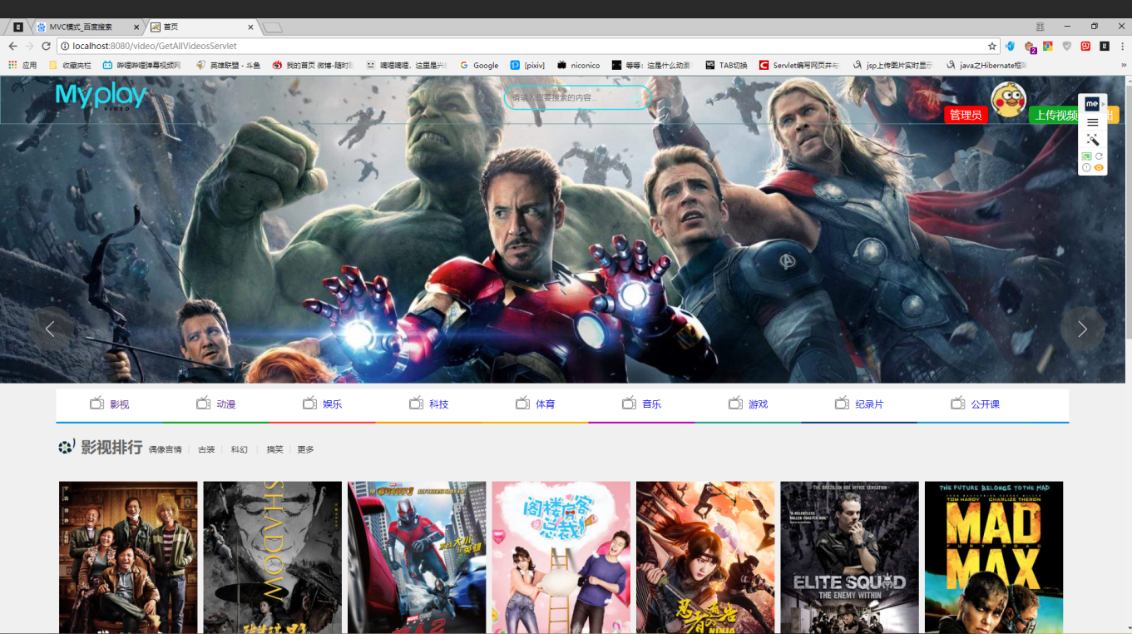Click the address bar URL
This screenshot has height=634, width=1132.
coord(155,47)
